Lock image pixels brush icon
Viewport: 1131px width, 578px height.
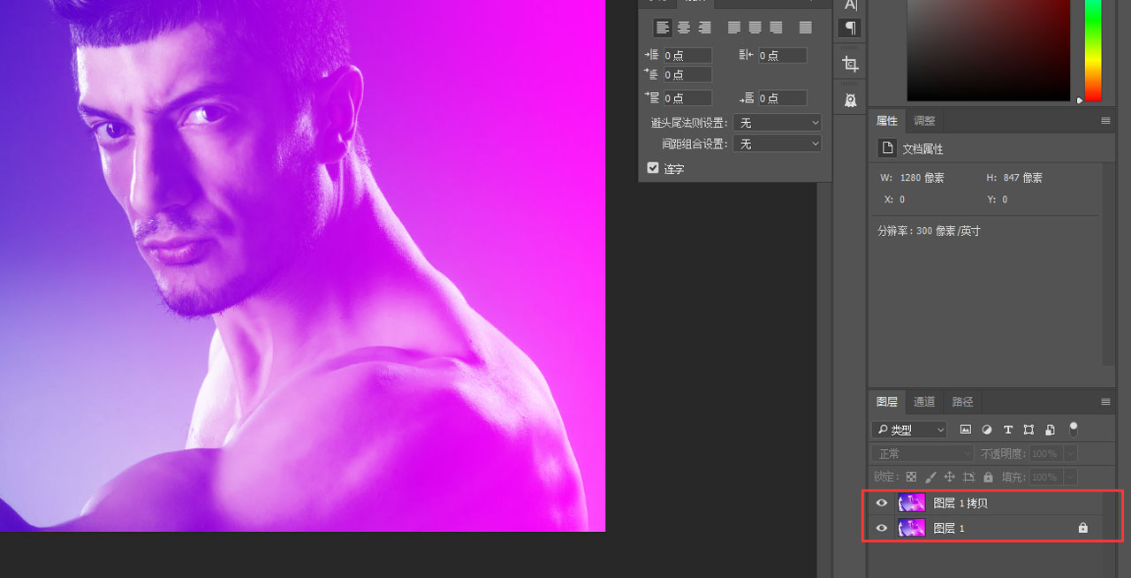(930, 476)
